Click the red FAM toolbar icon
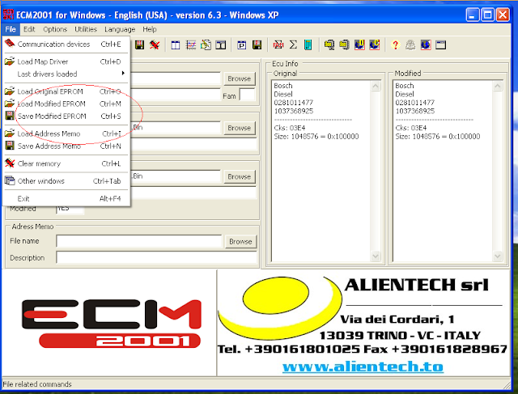Viewport: 518px width, 394px height. (x=278, y=44)
